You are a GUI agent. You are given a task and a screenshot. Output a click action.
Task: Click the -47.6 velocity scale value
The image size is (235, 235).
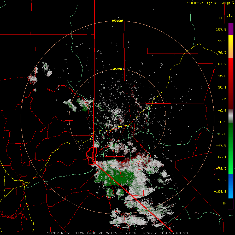coord(221,145)
